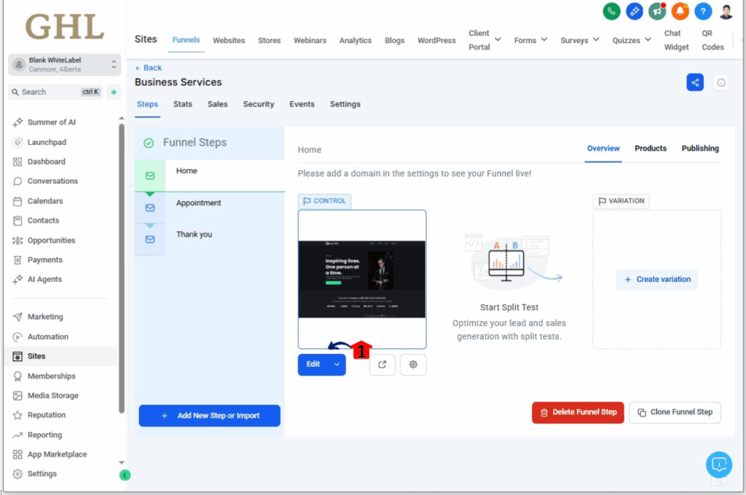Collapse the sidebar with green arrow
746x495 pixels.
tap(125, 475)
